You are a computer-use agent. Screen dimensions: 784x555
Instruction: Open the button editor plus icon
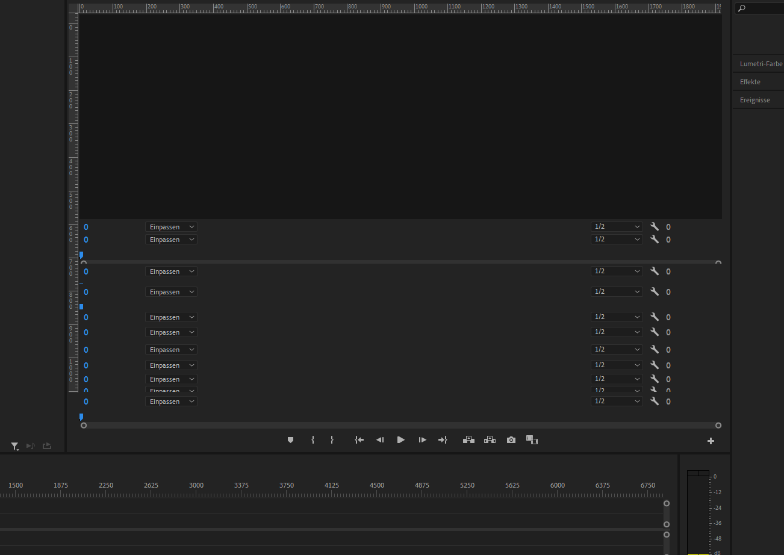click(711, 441)
